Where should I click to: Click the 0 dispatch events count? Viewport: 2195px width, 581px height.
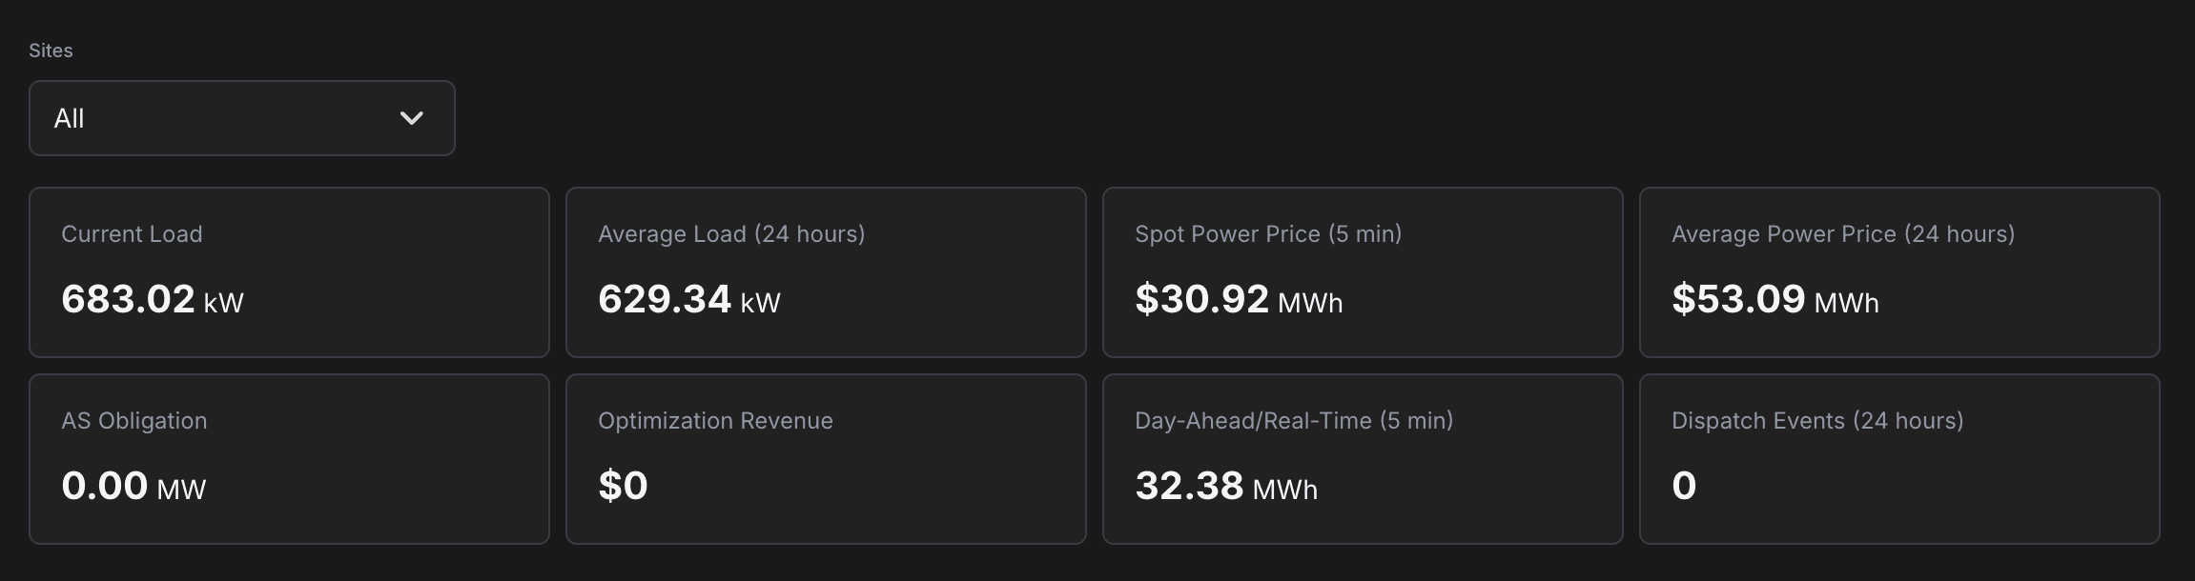click(1684, 487)
